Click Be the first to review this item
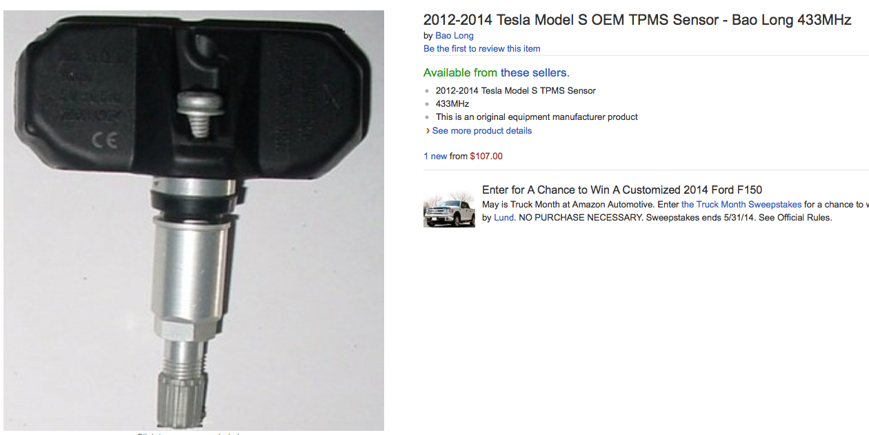The image size is (869, 435). click(x=482, y=49)
